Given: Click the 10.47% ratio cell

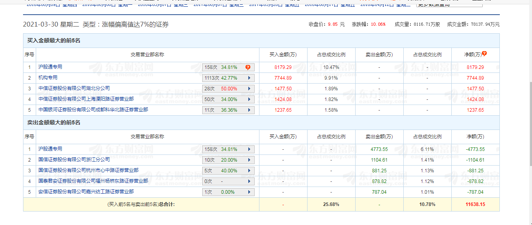Looking at the screenshot, I should tap(331, 67).
